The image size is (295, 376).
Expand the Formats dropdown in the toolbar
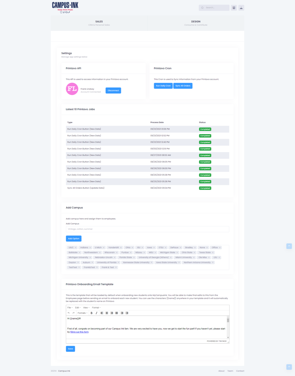point(82,313)
